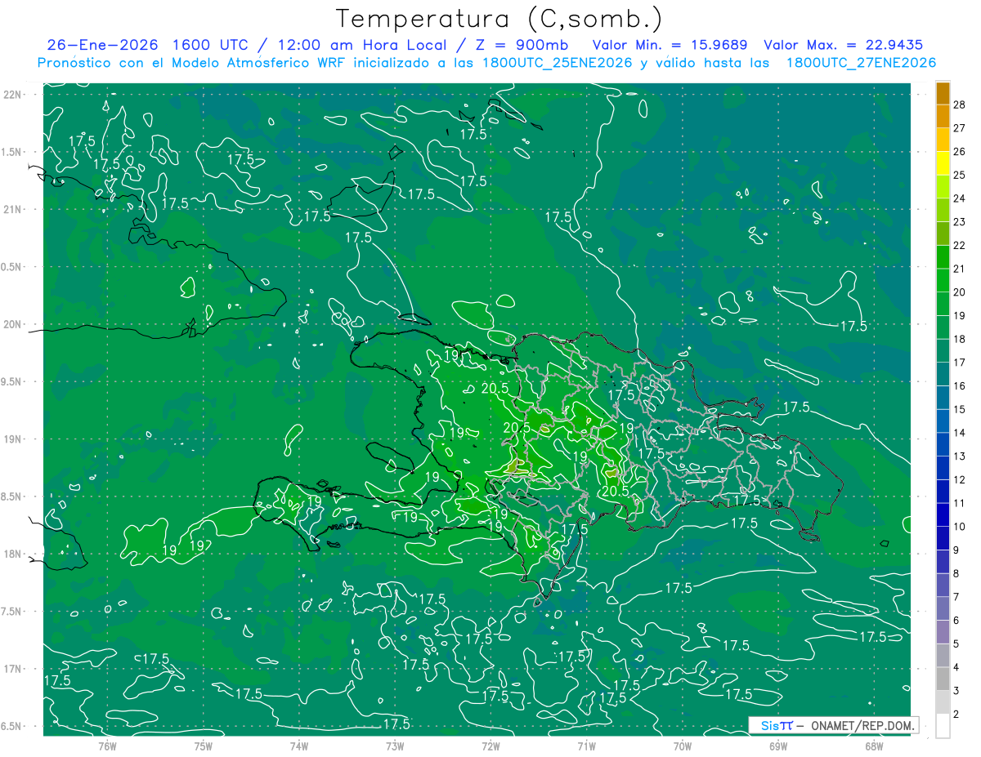Click the 72W longitude axis label
This screenshot has height=757, width=981.
point(490,746)
